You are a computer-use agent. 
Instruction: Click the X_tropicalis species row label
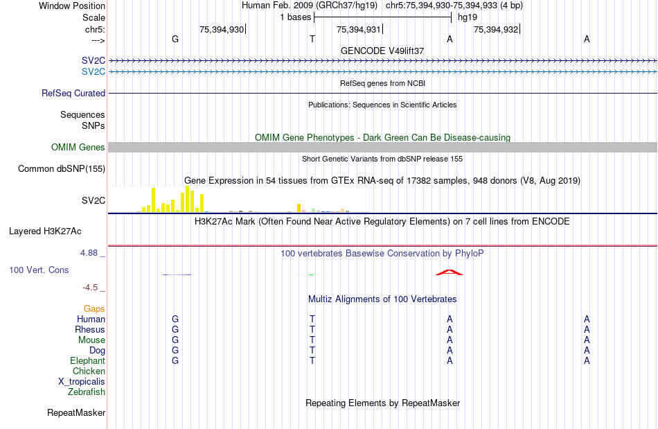click(x=82, y=382)
